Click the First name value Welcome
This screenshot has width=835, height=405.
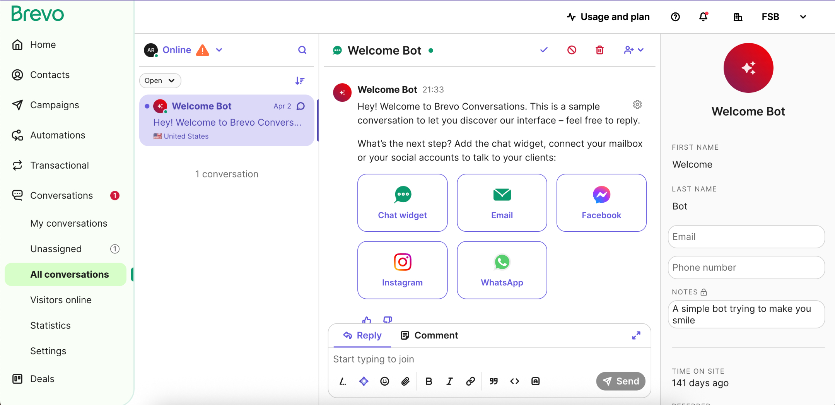tap(692, 165)
